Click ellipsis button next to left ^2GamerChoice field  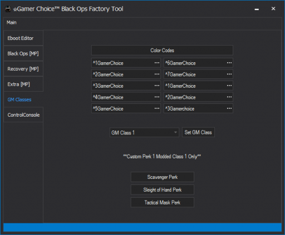click(x=157, y=74)
